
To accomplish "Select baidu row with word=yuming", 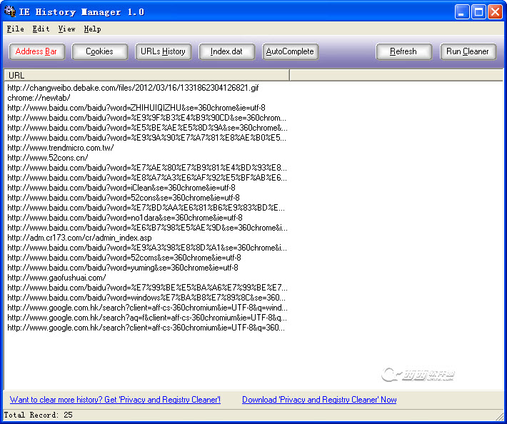I will pyautogui.click(x=123, y=268).
